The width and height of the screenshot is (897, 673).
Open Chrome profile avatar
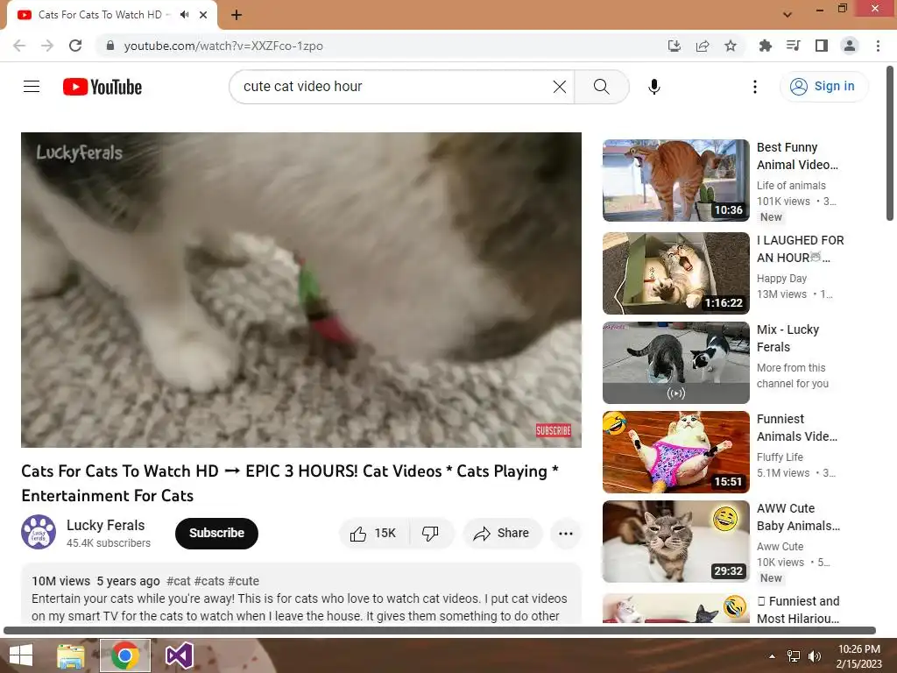tap(850, 46)
